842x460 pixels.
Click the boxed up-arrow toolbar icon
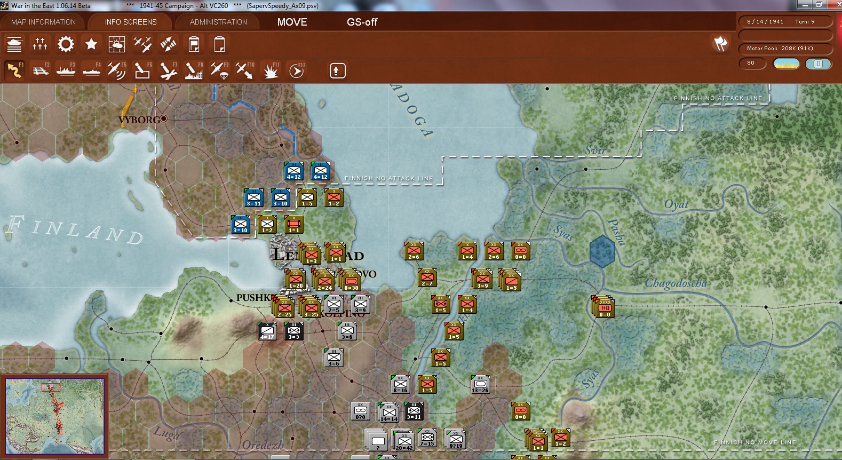(x=337, y=70)
